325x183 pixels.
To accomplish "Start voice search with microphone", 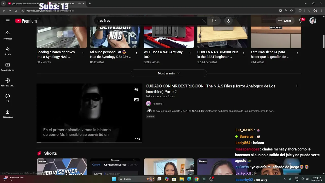I will pos(229,21).
